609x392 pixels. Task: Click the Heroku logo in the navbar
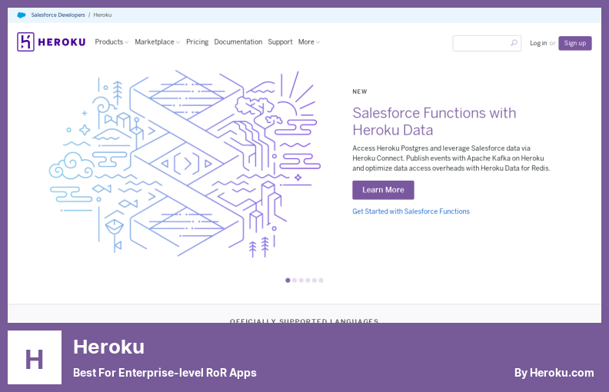(x=51, y=42)
